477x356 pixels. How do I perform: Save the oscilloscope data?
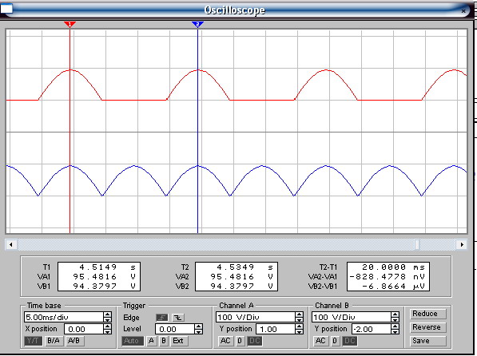pyautogui.click(x=427, y=341)
